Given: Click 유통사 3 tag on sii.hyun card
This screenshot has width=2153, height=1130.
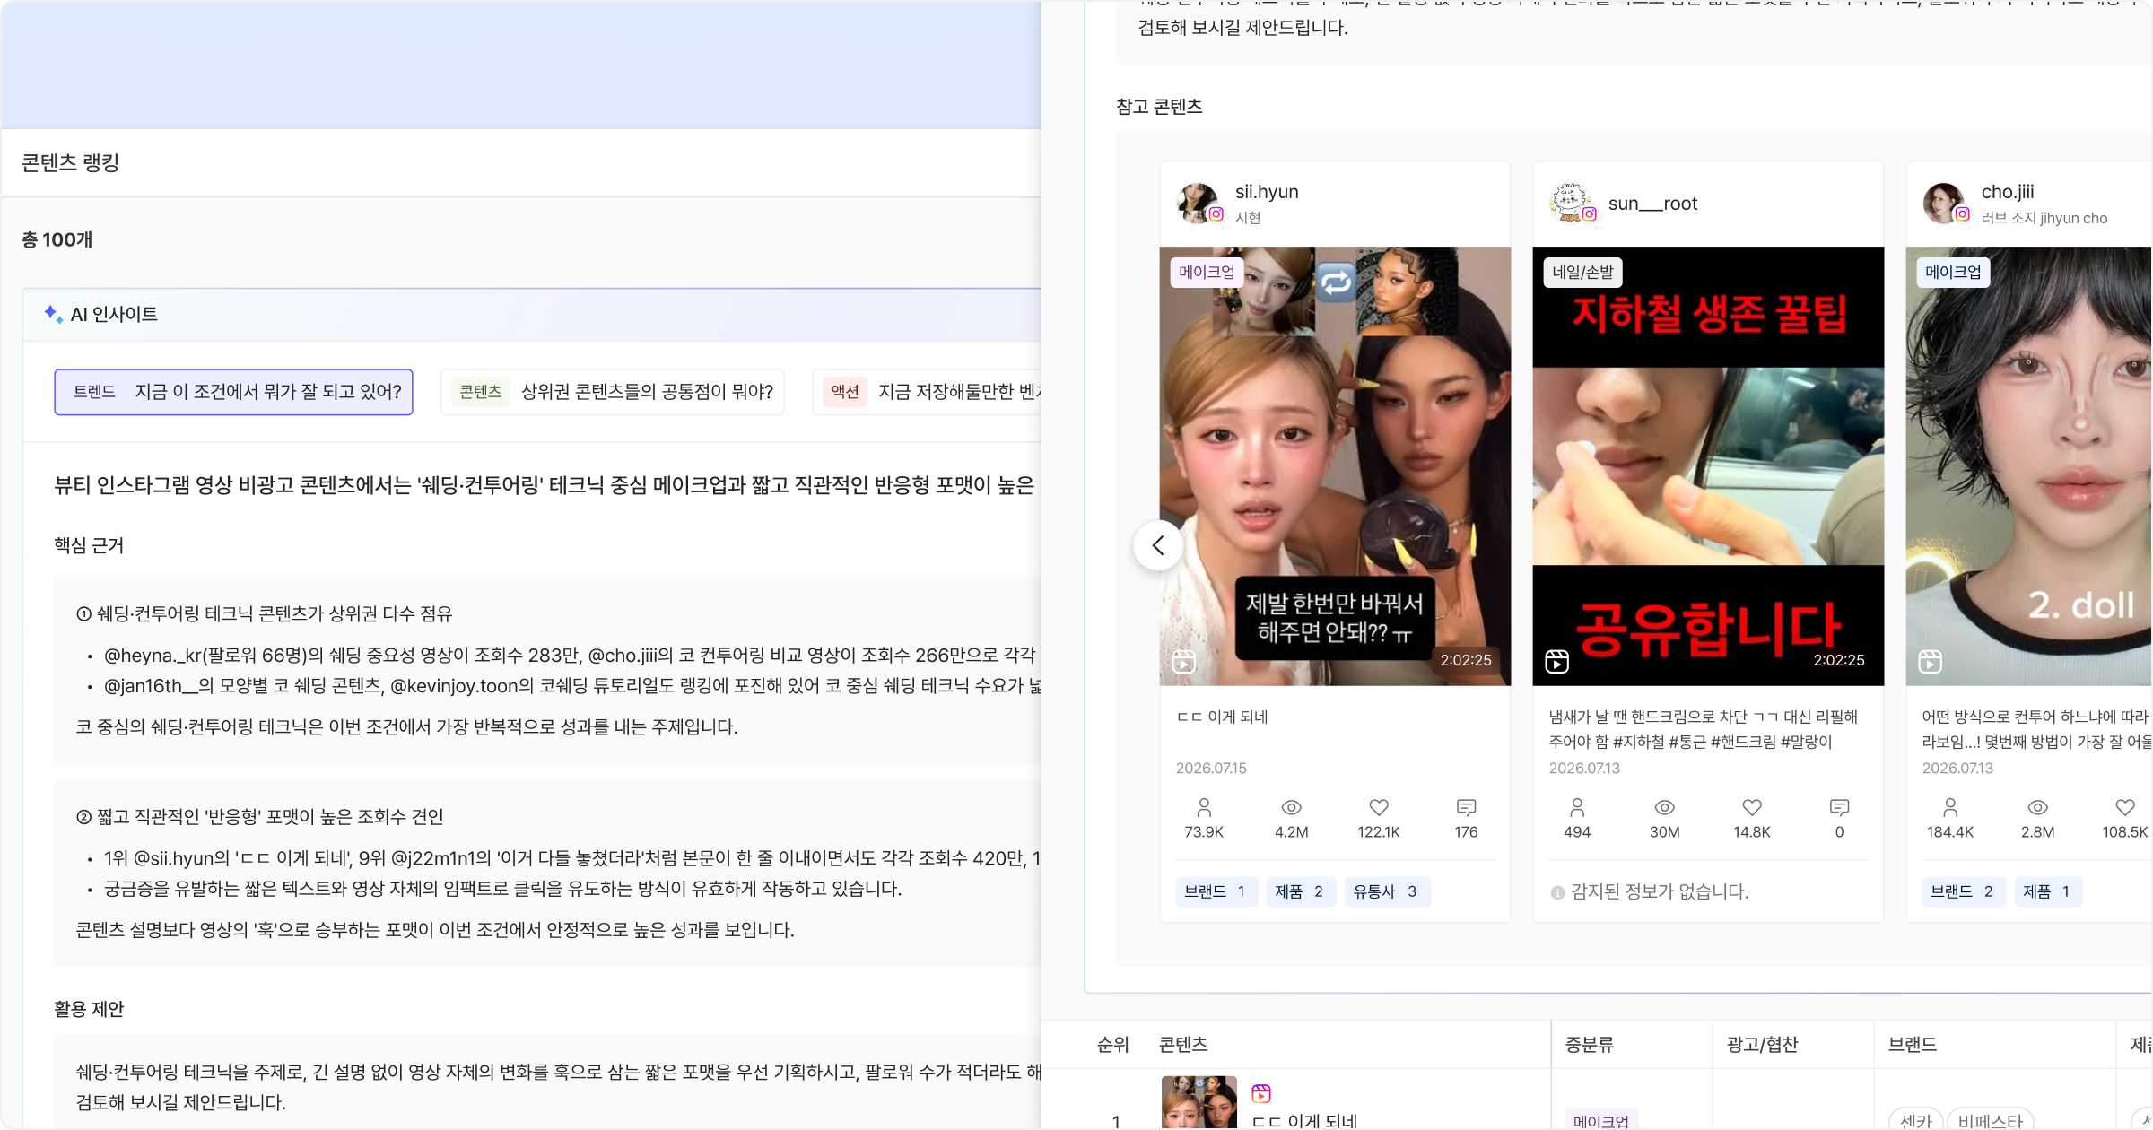Looking at the screenshot, I should (x=1387, y=891).
